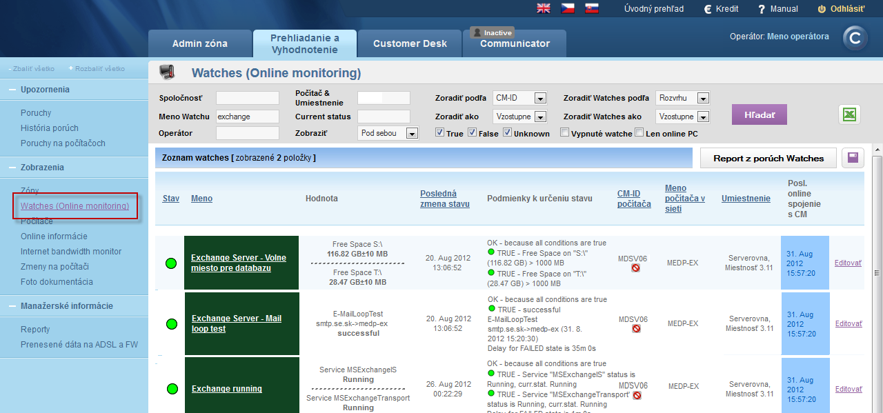
Task: Click red blocked icon in Exchange running row
Action: coord(637,395)
